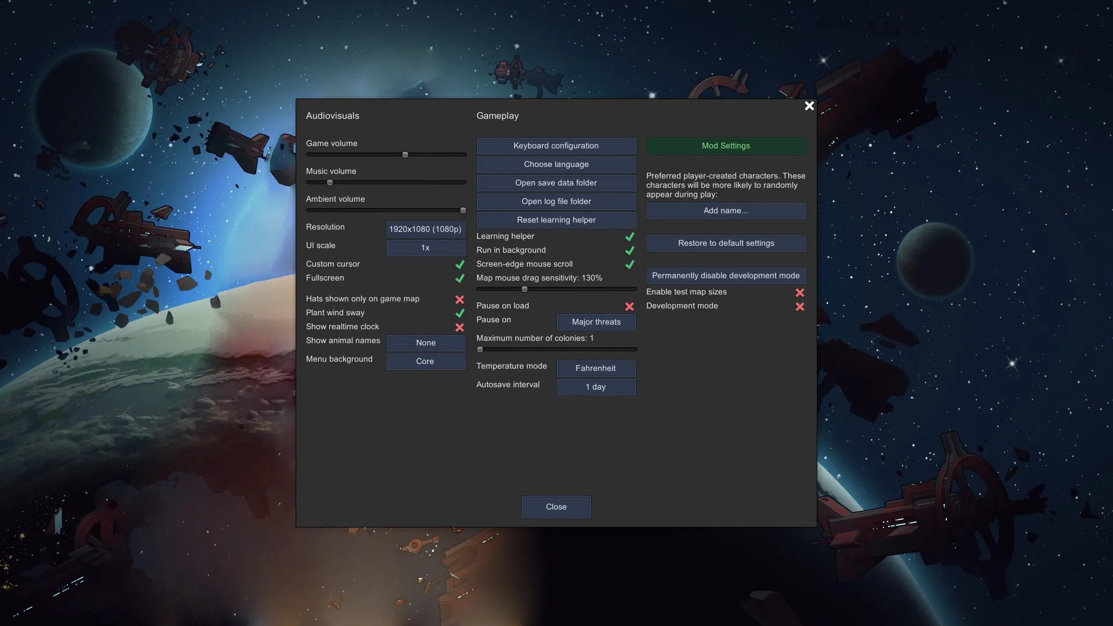Toggle Plant wind sway checkmark

pos(460,313)
